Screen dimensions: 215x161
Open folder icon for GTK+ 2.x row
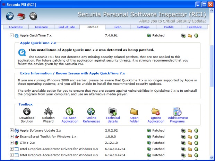(190, 143)
